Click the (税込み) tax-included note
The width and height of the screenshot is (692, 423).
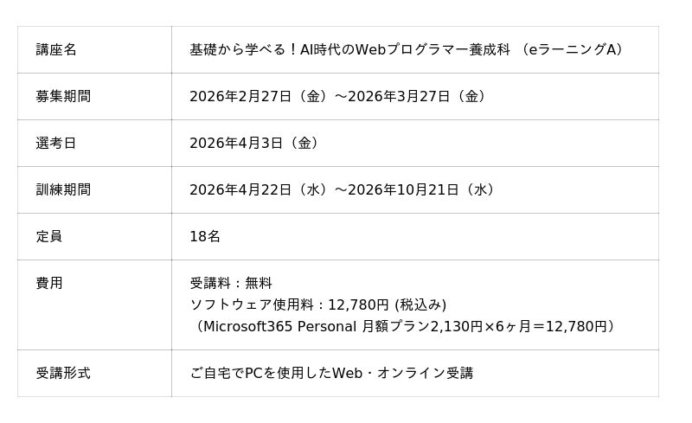420,305
